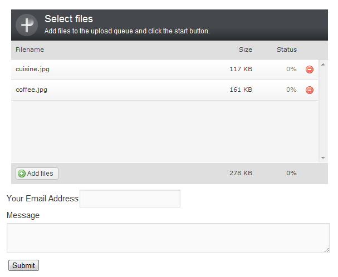Click the Submit button
The image size is (338, 277).
[x=23, y=265]
